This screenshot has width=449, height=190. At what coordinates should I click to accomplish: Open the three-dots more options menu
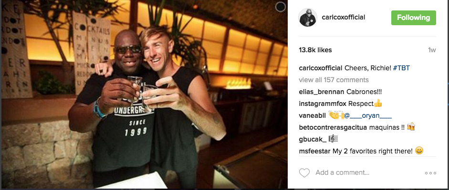[430, 173]
